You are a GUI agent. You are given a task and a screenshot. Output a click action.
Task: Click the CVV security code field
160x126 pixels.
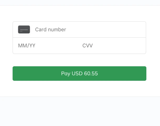click(110, 46)
